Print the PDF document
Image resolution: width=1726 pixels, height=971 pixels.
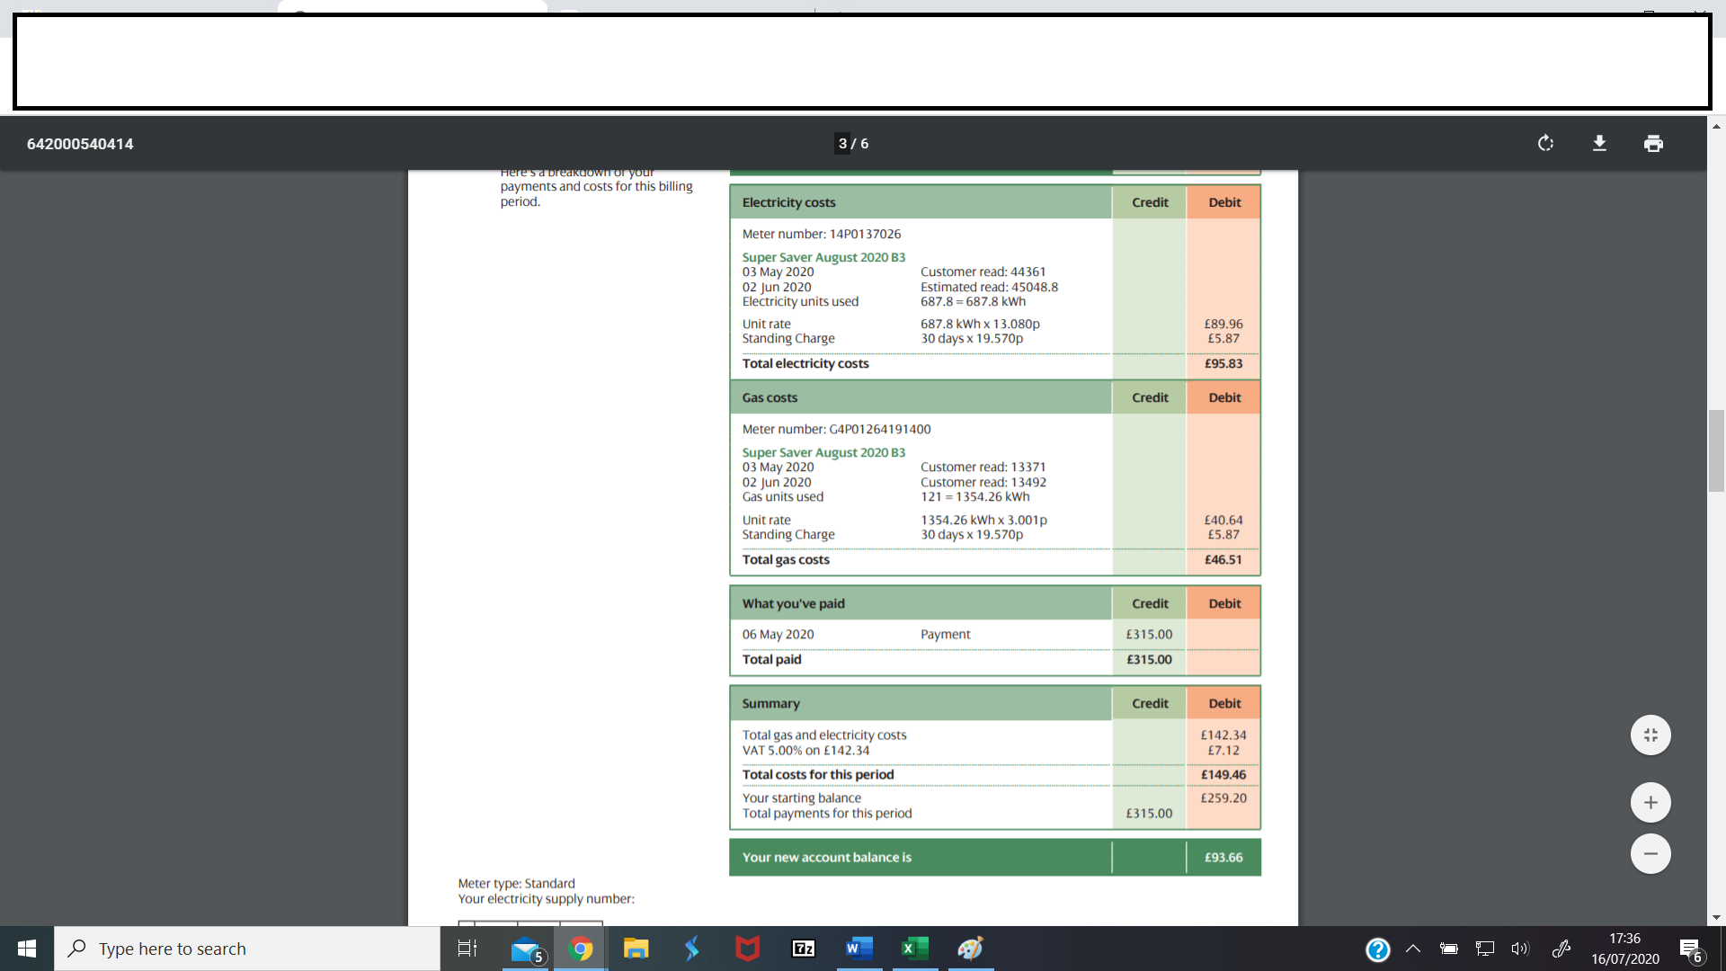point(1653,144)
